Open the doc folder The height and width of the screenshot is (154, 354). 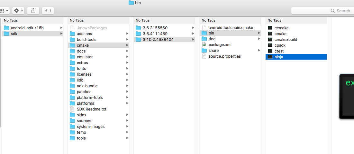tap(230, 39)
